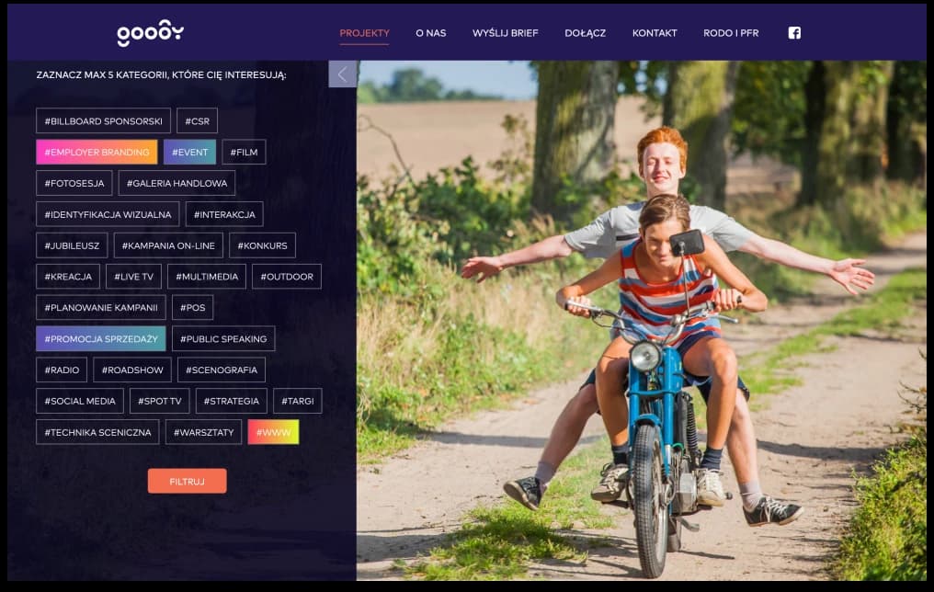Viewport: 934px width, 592px height.
Task: Enable the #KAMPANIA ON-LINE category
Action: pos(168,245)
